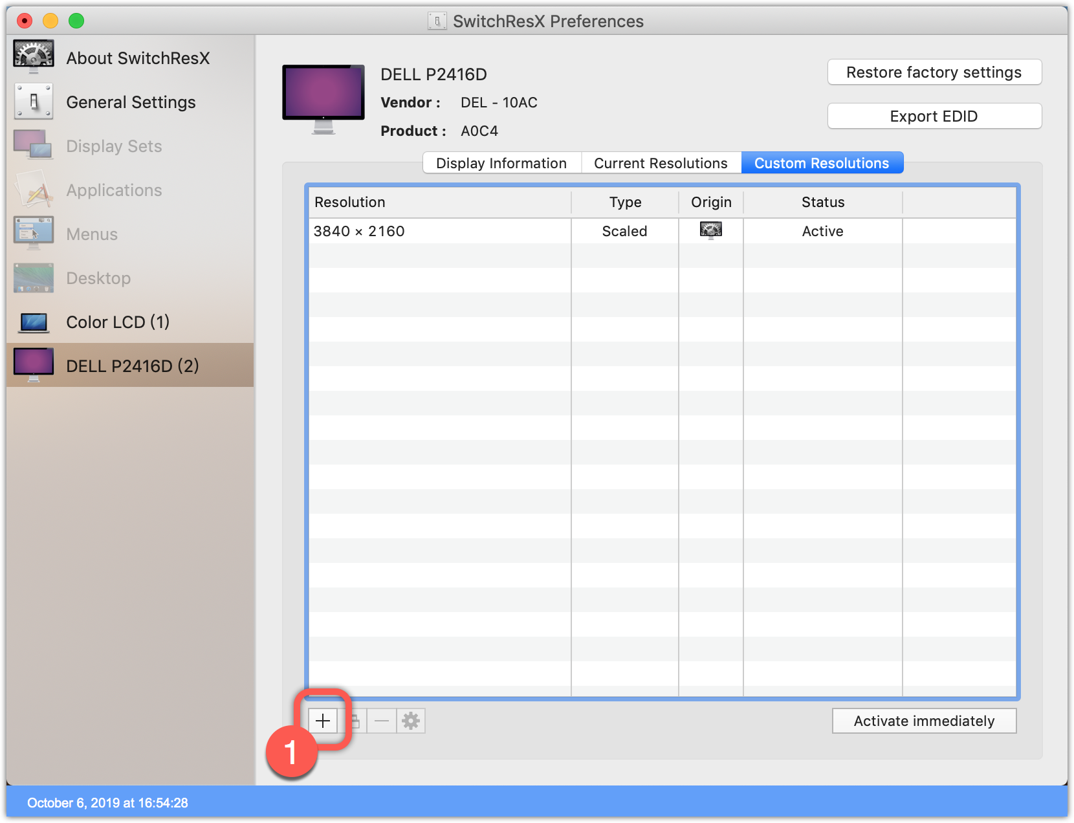This screenshot has width=1074, height=823.
Task: Click the October 6, 2019 timestamp
Action: 107,803
